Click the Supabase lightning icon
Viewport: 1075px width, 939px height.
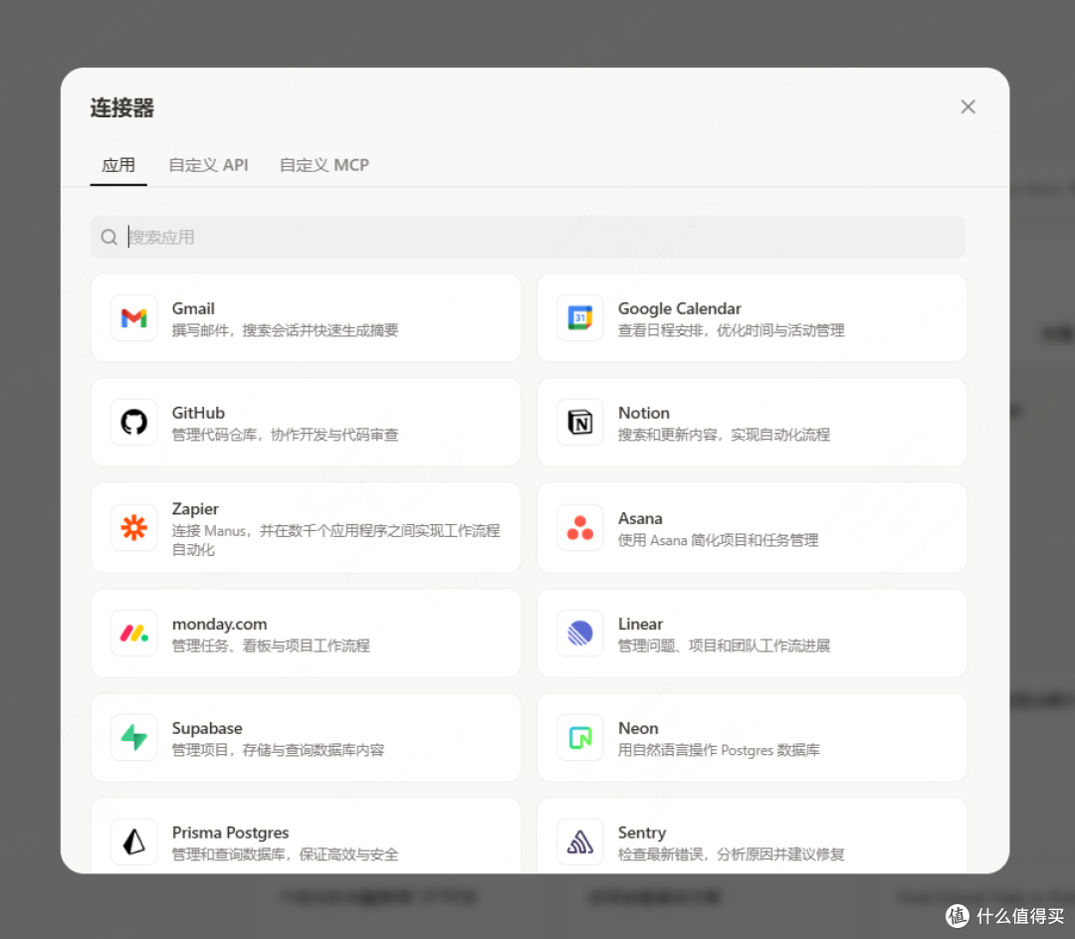[133, 738]
